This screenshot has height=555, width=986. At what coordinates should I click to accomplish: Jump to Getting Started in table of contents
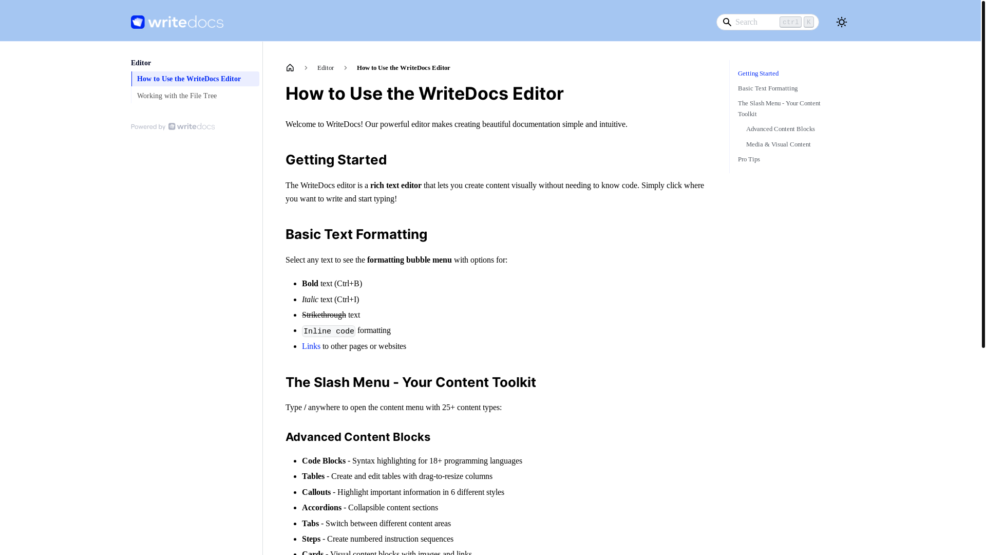pyautogui.click(x=758, y=73)
